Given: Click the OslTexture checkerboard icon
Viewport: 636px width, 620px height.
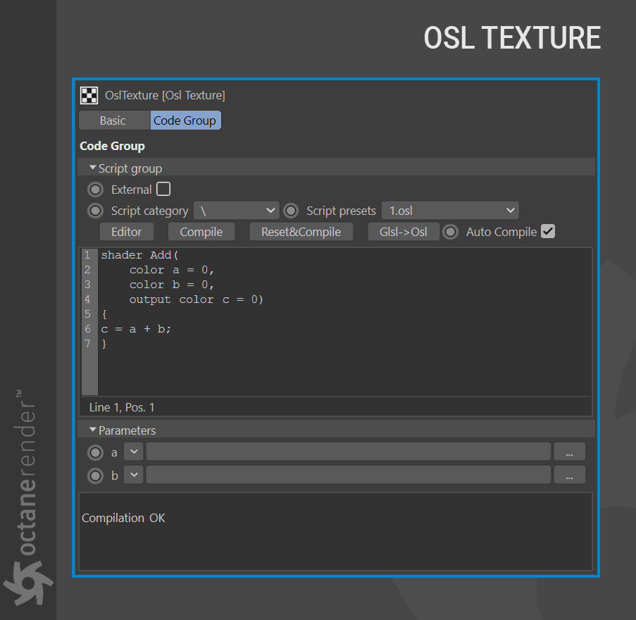Looking at the screenshot, I should [89, 95].
